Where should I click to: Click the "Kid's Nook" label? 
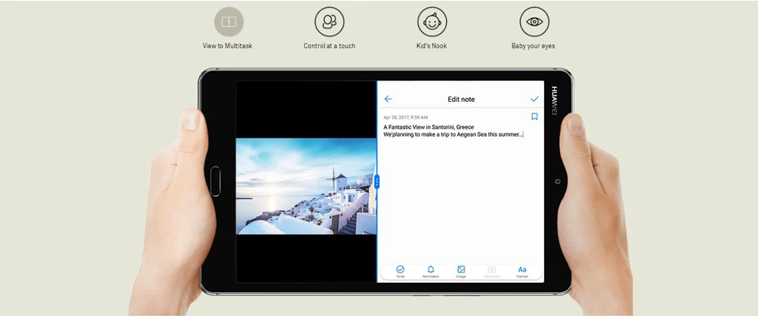pyautogui.click(x=432, y=46)
